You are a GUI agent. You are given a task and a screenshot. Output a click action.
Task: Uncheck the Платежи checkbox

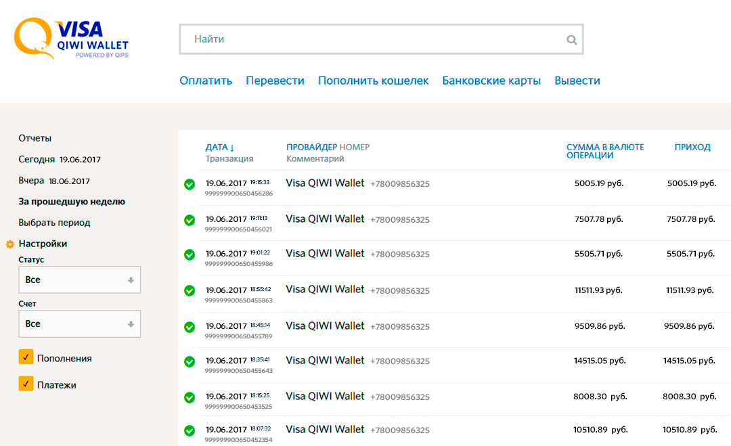[26, 384]
